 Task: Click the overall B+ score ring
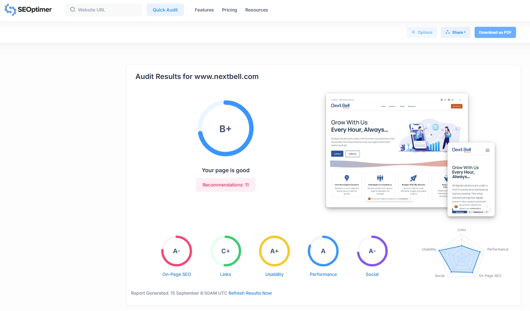[226, 129]
